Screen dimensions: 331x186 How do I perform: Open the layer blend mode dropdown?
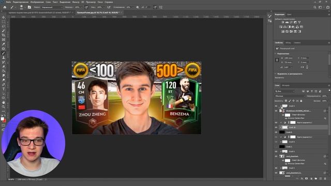pyautogui.click(x=290, y=96)
